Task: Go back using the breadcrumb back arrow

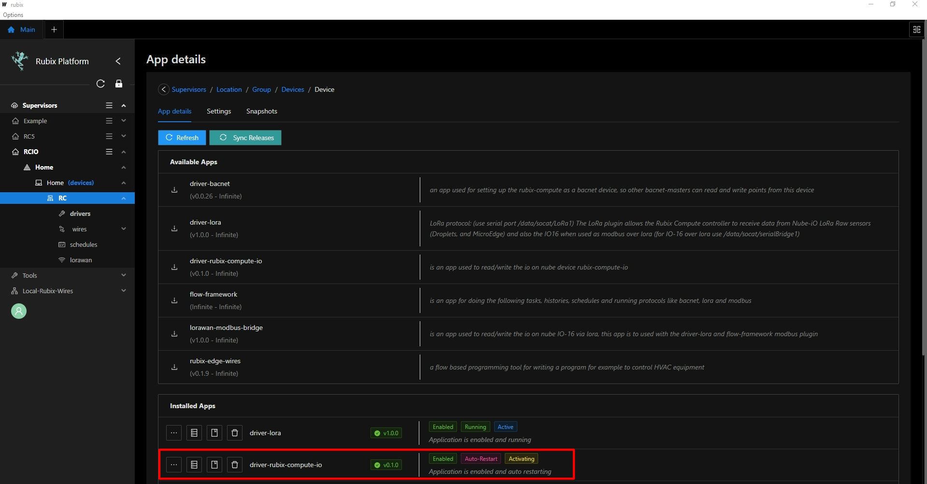Action: pyautogui.click(x=164, y=89)
